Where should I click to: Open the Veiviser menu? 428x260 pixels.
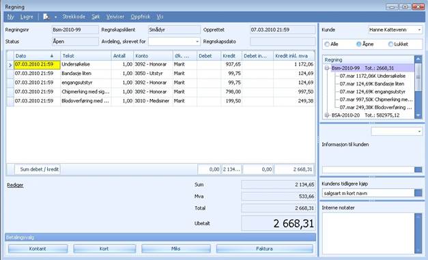click(x=115, y=16)
